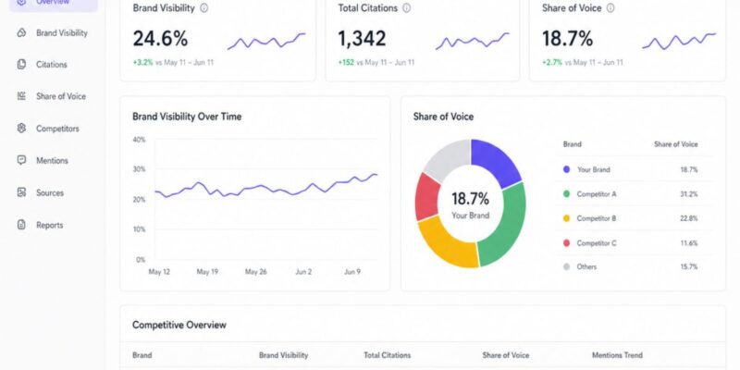
Task: Click the 18.7% value in top Share of Voice card
Action: (567, 38)
